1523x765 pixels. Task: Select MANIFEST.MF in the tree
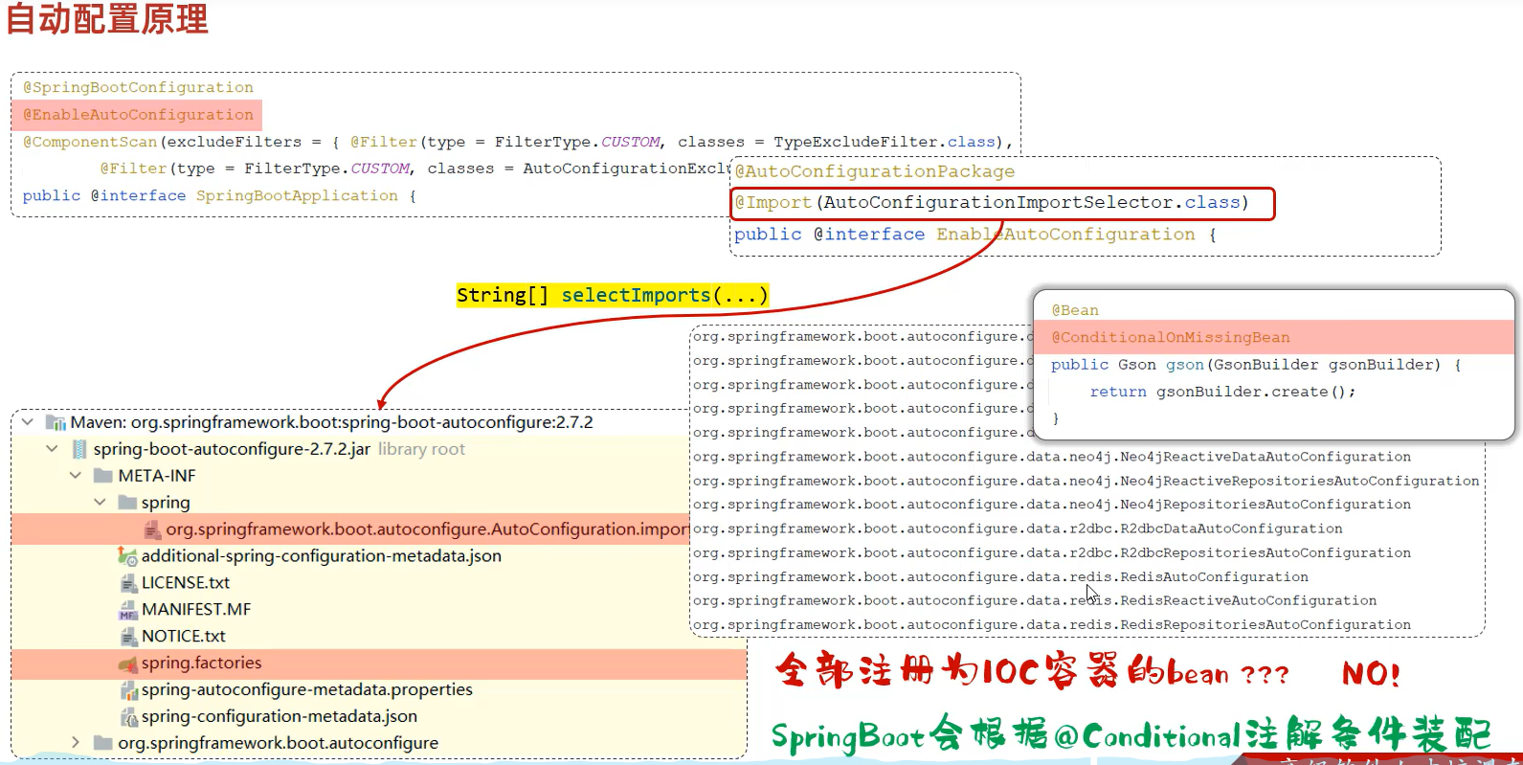point(196,610)
